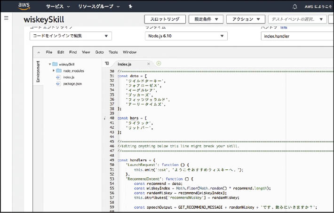The width and height of the screenshot is (334, 213).
Task: Collapse the wiskeySkill folder tree
Action: (x=50, y=64)
